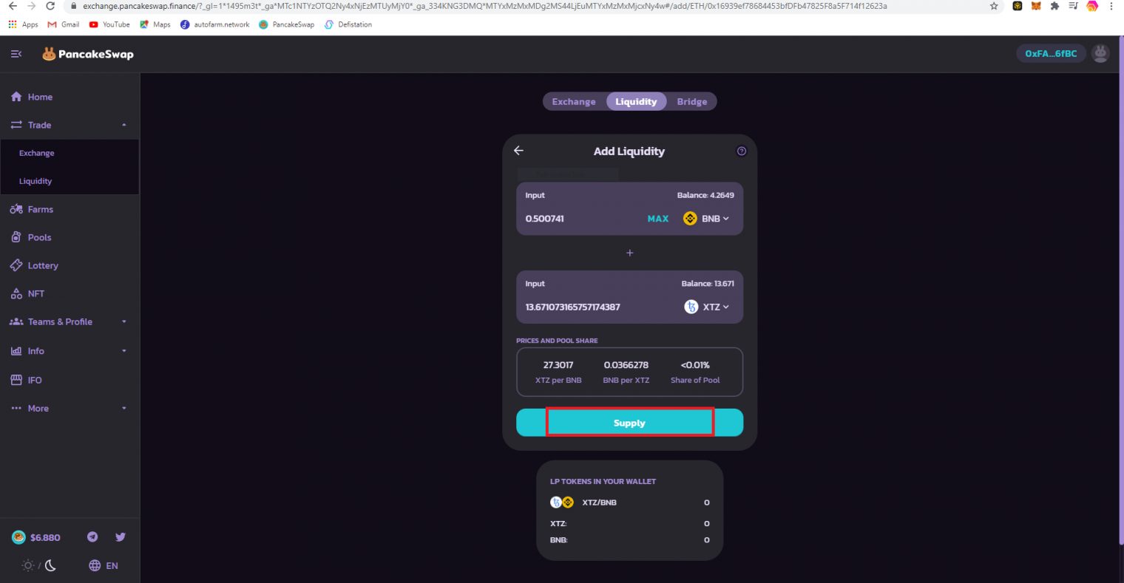Open the BNB token dropdown
The width and height of the screenshot is (1124, 583).
(x=707, y=219)
